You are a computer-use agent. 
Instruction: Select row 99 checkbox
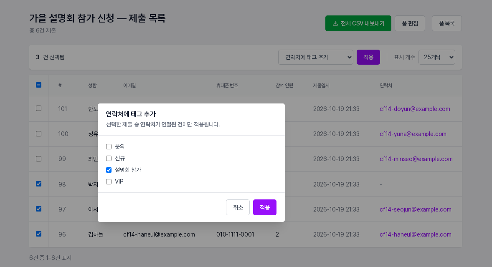38,159
